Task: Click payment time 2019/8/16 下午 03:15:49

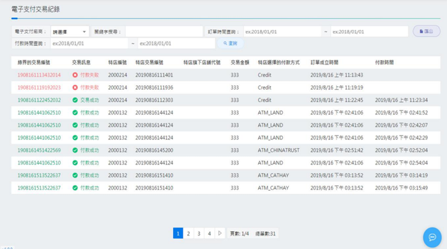Action: [402, 188]
